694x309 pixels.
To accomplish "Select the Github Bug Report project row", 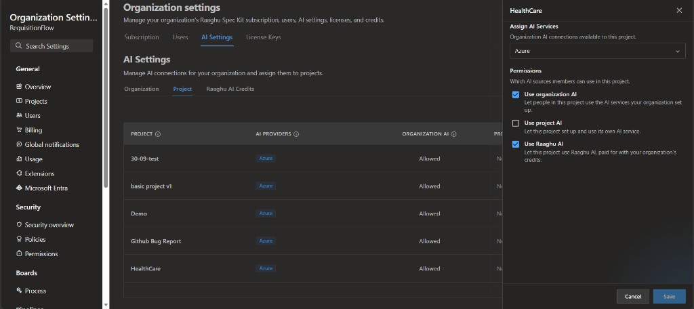I will click(312, 241).
